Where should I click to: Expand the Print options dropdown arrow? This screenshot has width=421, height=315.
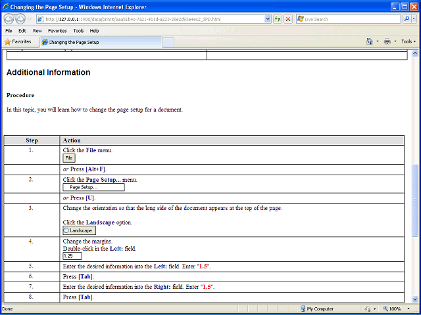[395, 42]
